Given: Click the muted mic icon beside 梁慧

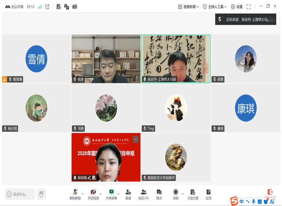Looking at the screenshot, I should (215, 79).
